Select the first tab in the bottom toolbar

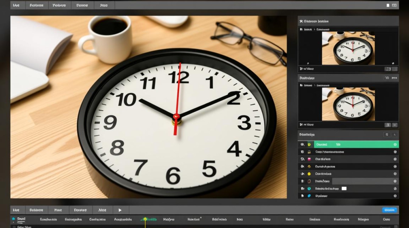click(18, 210)
